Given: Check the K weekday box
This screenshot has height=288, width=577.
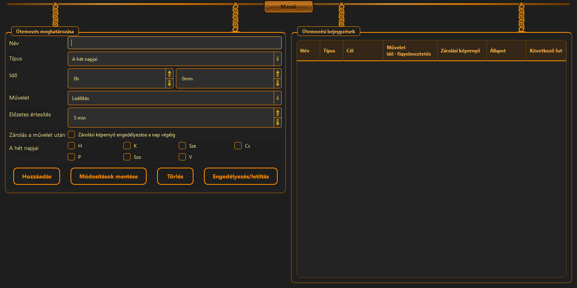Looking at the screenshot, I should (127, 146).
